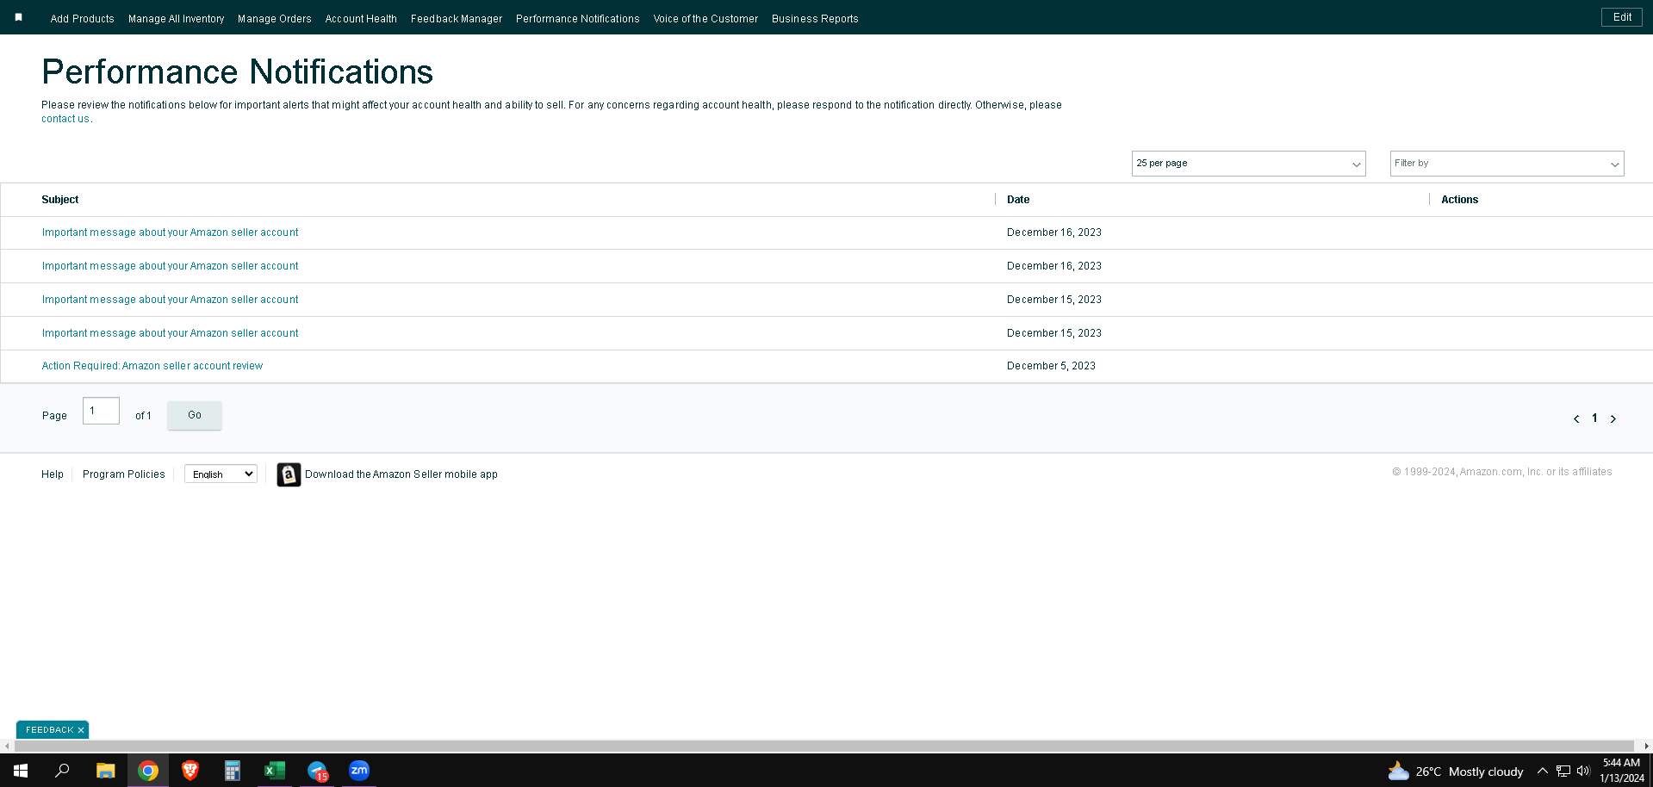Click Download the Amazon Seller mobile app
1653x787 pixels.
pos(401,474)
